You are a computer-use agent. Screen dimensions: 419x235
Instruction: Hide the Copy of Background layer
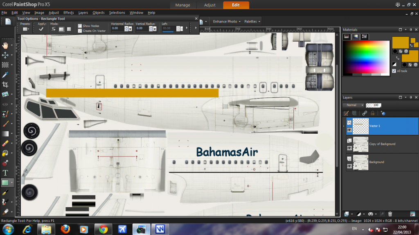(x=349, y=148)
